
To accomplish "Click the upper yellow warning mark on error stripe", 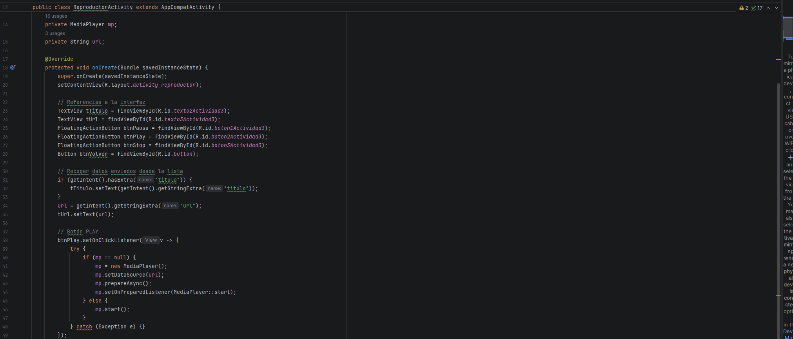I will point(778,59).
